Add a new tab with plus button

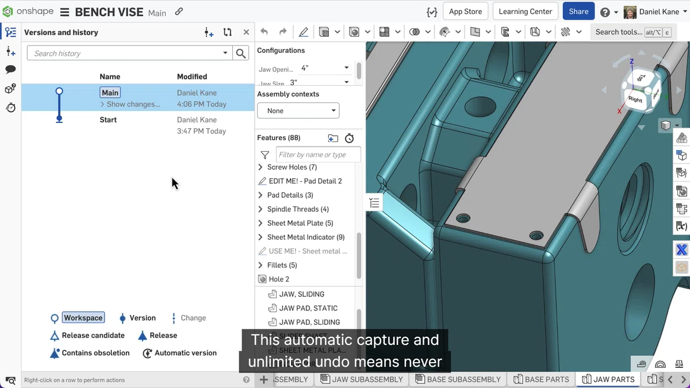point(263,379)
